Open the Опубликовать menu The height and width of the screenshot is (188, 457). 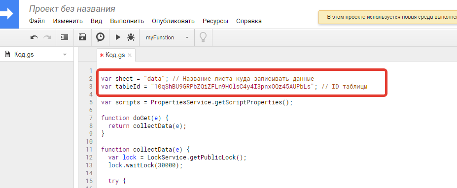[173, 21]
